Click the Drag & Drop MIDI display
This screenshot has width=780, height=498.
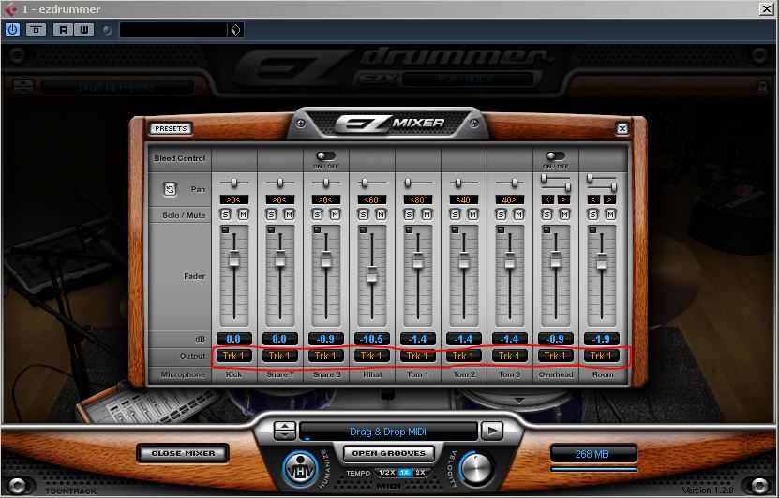(x=388, y=432)
